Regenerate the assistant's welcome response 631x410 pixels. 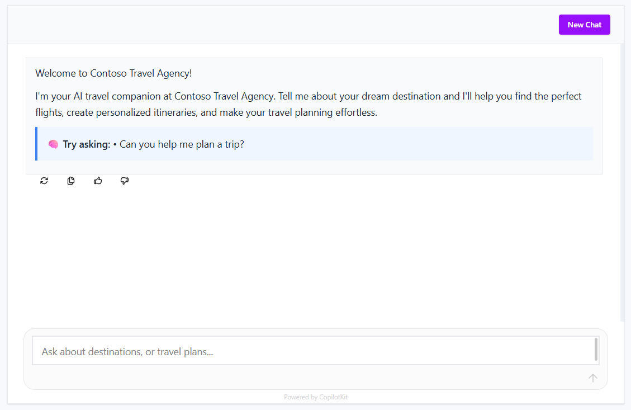(x=44, y=181)
